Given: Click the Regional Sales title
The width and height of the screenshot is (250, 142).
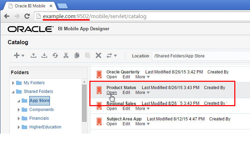Looking at the screenshot, I should pyautogui.click(x=121, y=103).
